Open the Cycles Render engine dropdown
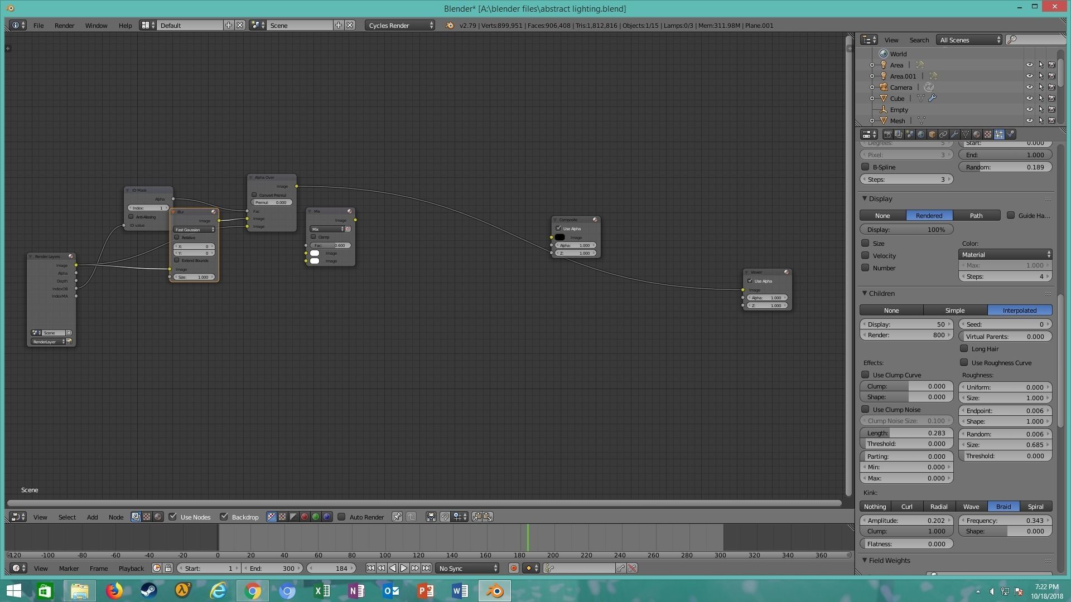 click(x=400, y=26)
